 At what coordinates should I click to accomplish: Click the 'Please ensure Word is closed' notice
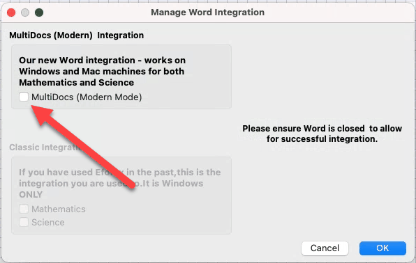[x=322, y=134]
